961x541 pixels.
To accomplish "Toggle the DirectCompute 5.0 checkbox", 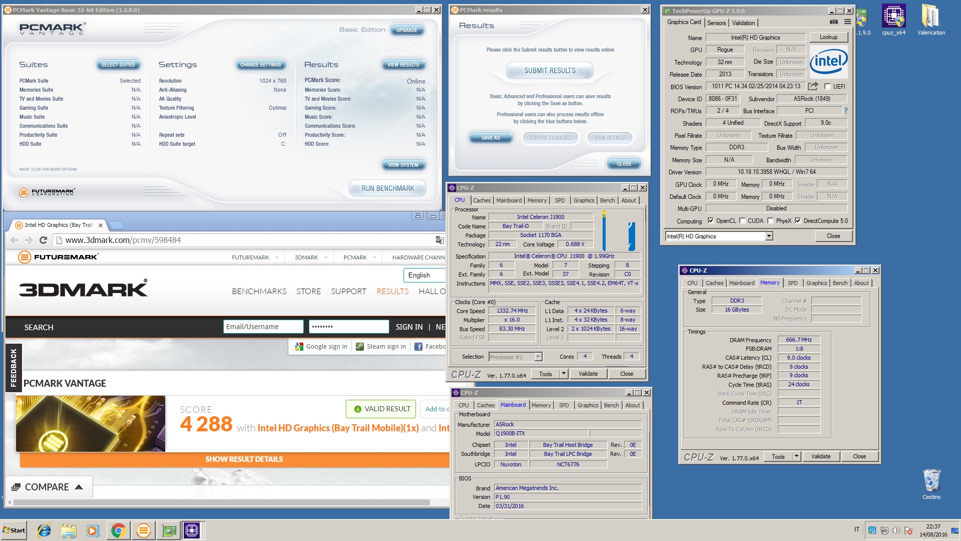I will coord(798,221).
